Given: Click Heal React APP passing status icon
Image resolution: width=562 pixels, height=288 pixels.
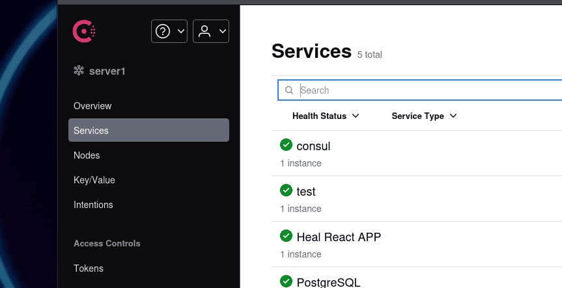Looking at the screenshot, I should point(286,236).
